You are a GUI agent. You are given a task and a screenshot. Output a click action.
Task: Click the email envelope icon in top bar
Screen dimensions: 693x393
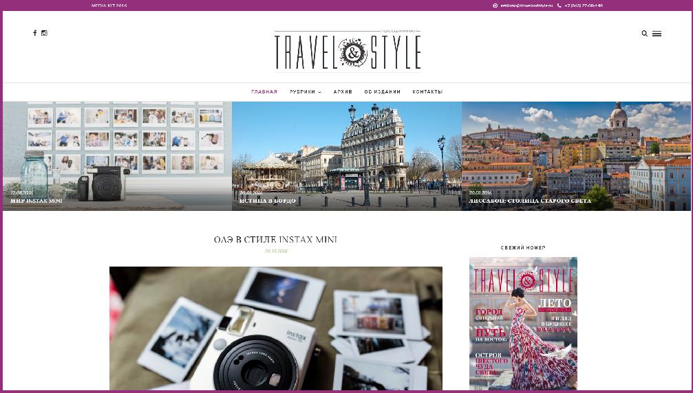tap(495, 5)
